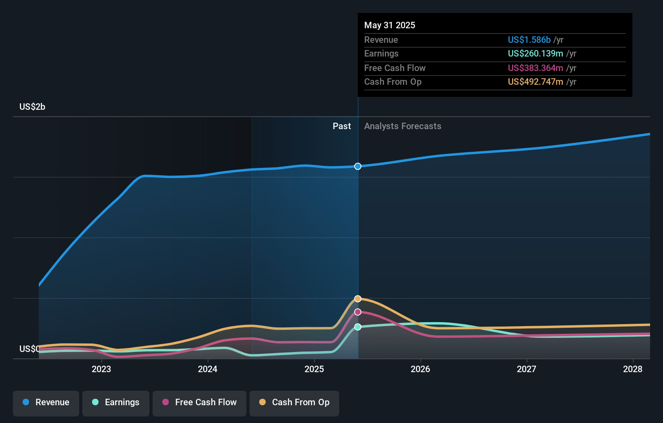Click the 2025 x-axis label
The width and height of the screenshot is (663, 423).
(314, 369)
